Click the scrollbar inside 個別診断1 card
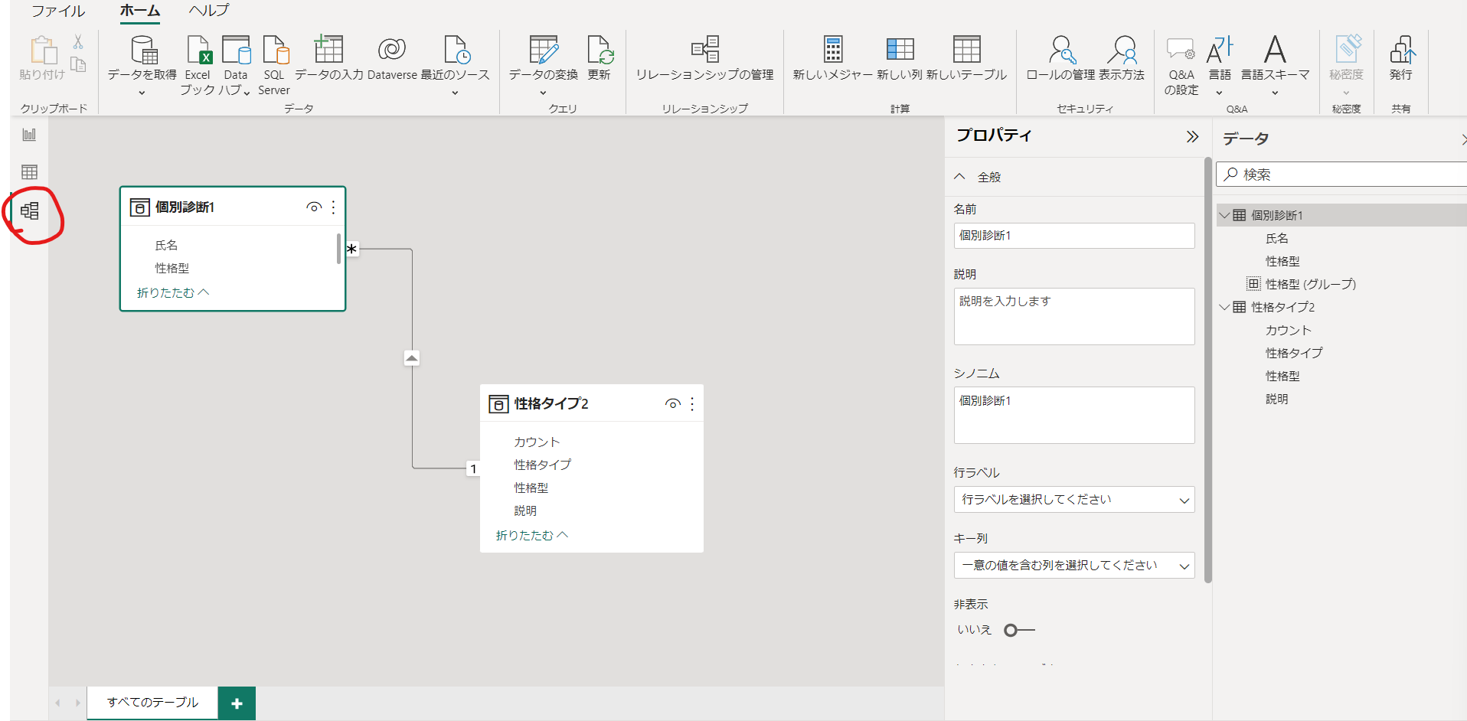1467x721 pixels. [x=338, y=249]
